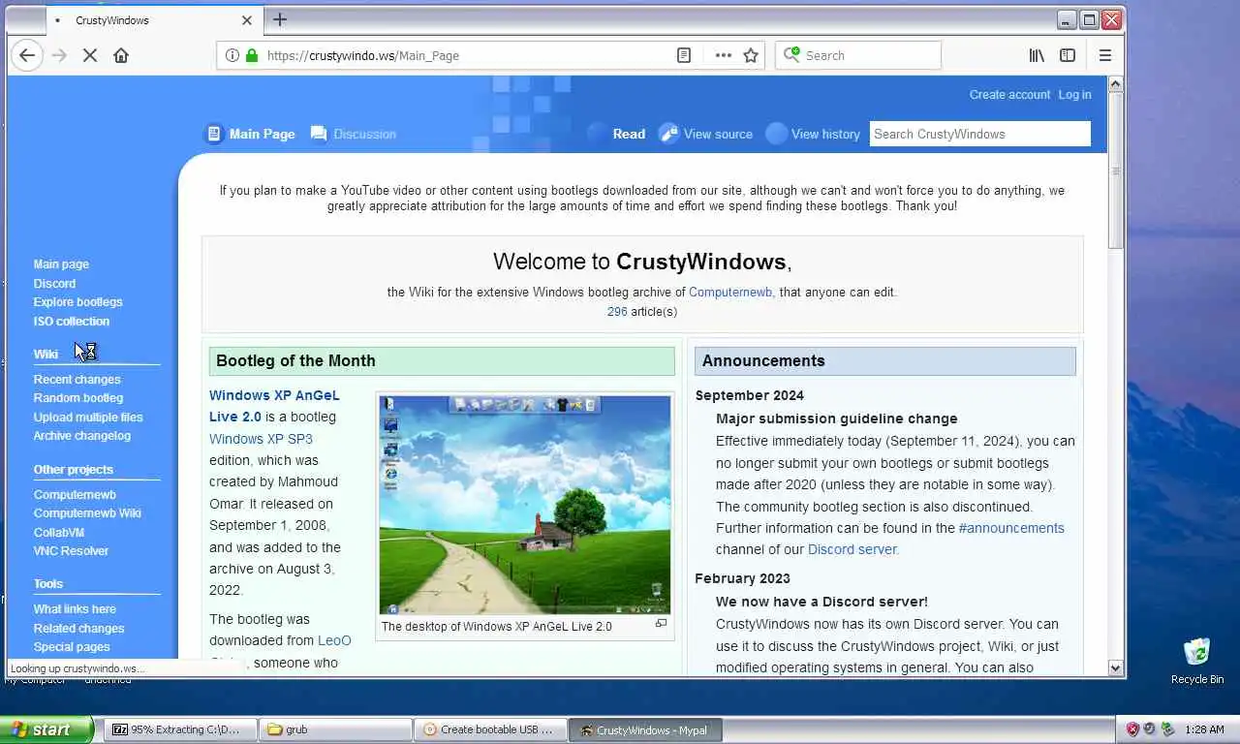
Task: Switch to Create bootable USB taskbar window
Action: [x=490, y=729]
